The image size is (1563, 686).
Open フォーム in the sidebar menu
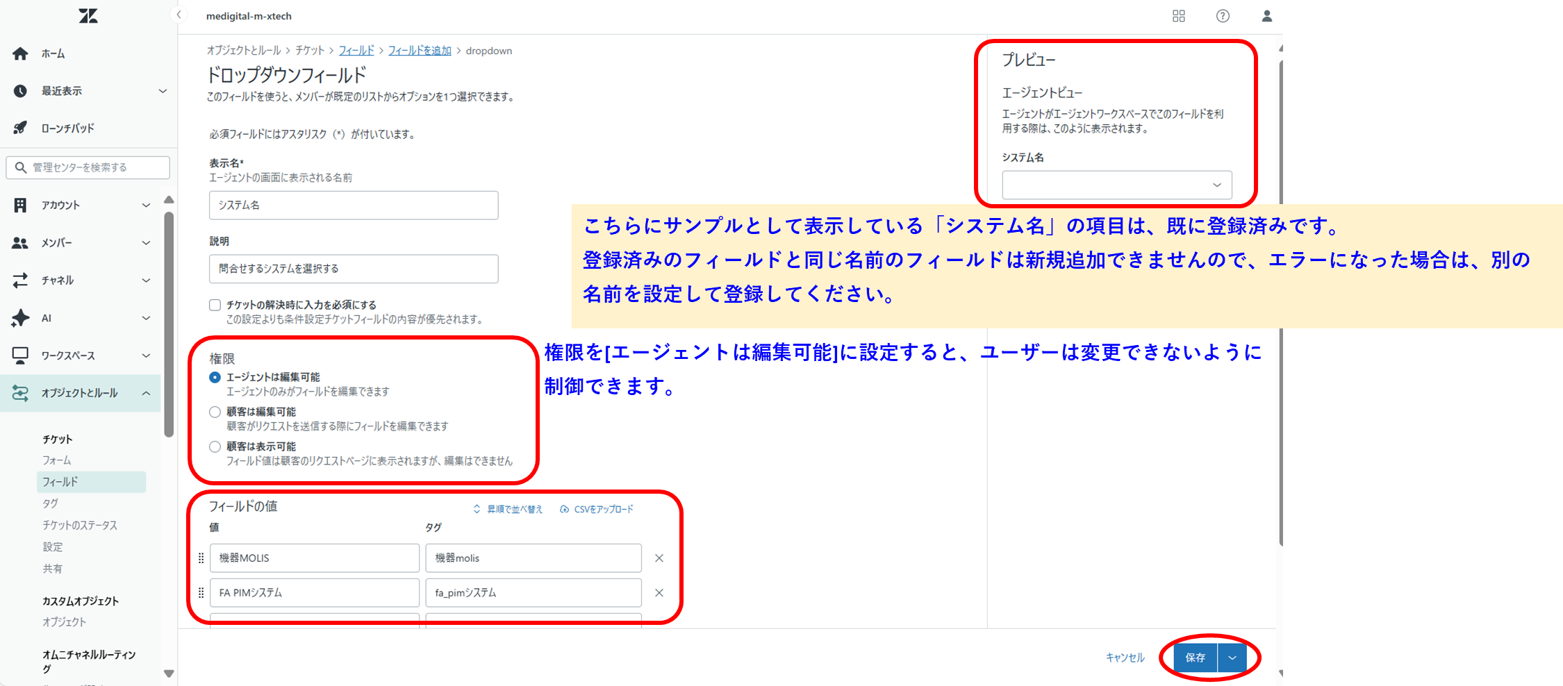(57, 460)
